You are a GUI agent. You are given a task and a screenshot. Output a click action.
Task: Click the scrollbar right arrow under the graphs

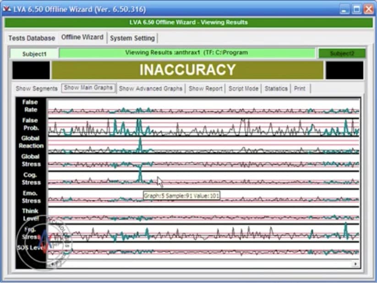(355, 264)
